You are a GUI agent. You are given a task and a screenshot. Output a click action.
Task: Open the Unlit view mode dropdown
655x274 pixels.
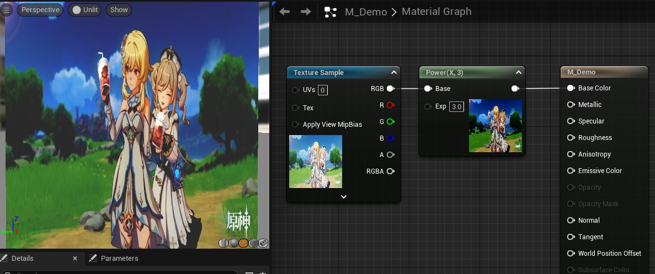(85, 10)
